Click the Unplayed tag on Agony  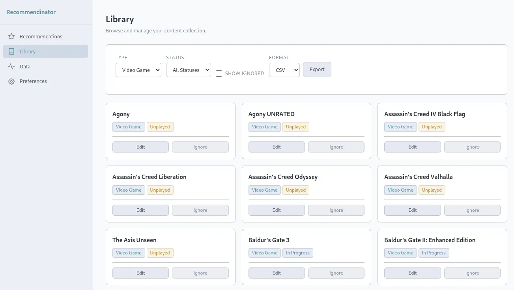click(x=160, y=127)
